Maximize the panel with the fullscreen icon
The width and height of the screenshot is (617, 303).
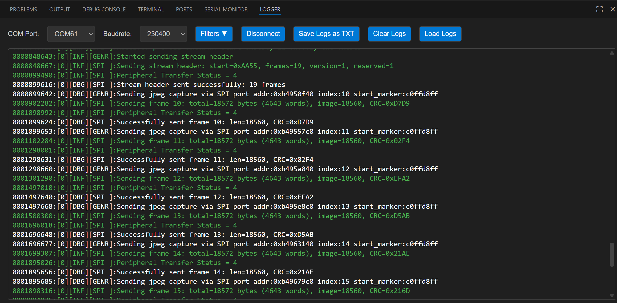600,9
